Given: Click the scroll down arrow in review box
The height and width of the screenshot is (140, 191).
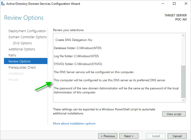Looking at the screenshot, I should (x=183, y=100).
